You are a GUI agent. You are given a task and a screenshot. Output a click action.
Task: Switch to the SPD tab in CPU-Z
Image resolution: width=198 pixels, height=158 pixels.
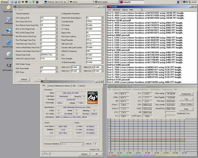tap(74, 86)
